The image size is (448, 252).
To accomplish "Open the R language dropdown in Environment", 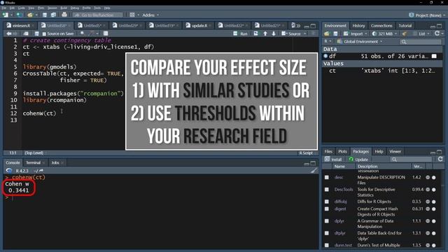I will [328, 41].
